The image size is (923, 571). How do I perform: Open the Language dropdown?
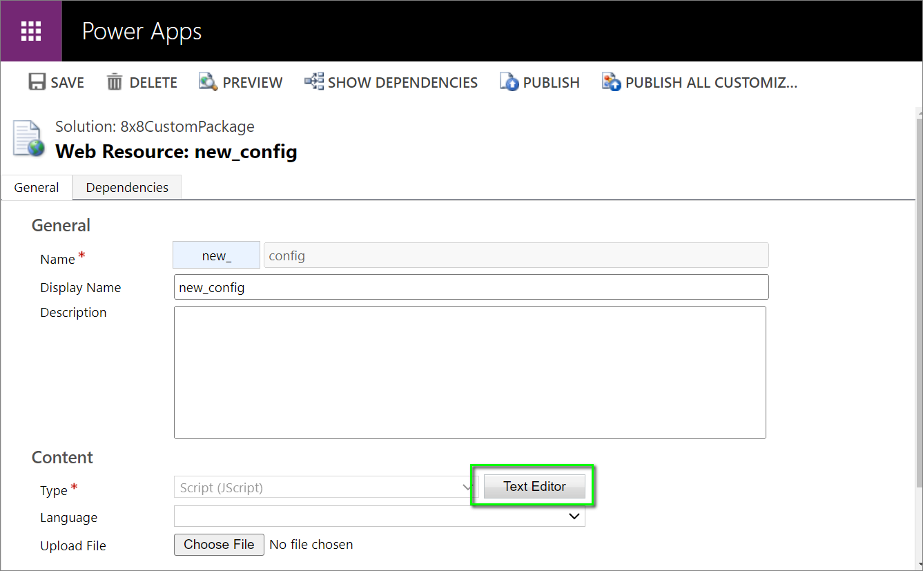[x=379, y=516]
